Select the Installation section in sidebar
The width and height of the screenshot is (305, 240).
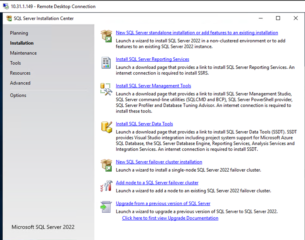point(22,43)
